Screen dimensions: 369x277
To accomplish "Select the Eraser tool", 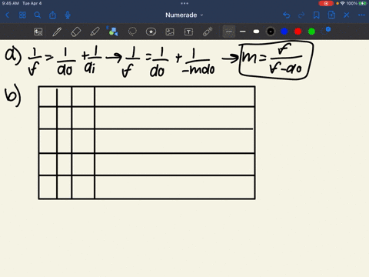I will [x=76, y=32].
